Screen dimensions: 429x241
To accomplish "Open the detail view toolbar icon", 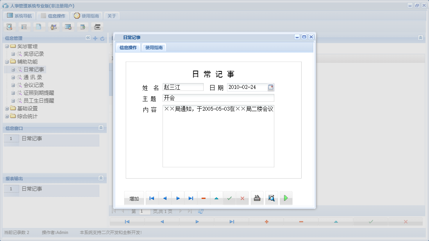I will coord(25,27).
